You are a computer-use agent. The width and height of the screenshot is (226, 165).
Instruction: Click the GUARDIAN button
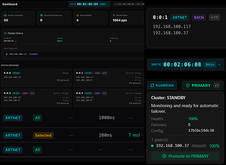162,85
